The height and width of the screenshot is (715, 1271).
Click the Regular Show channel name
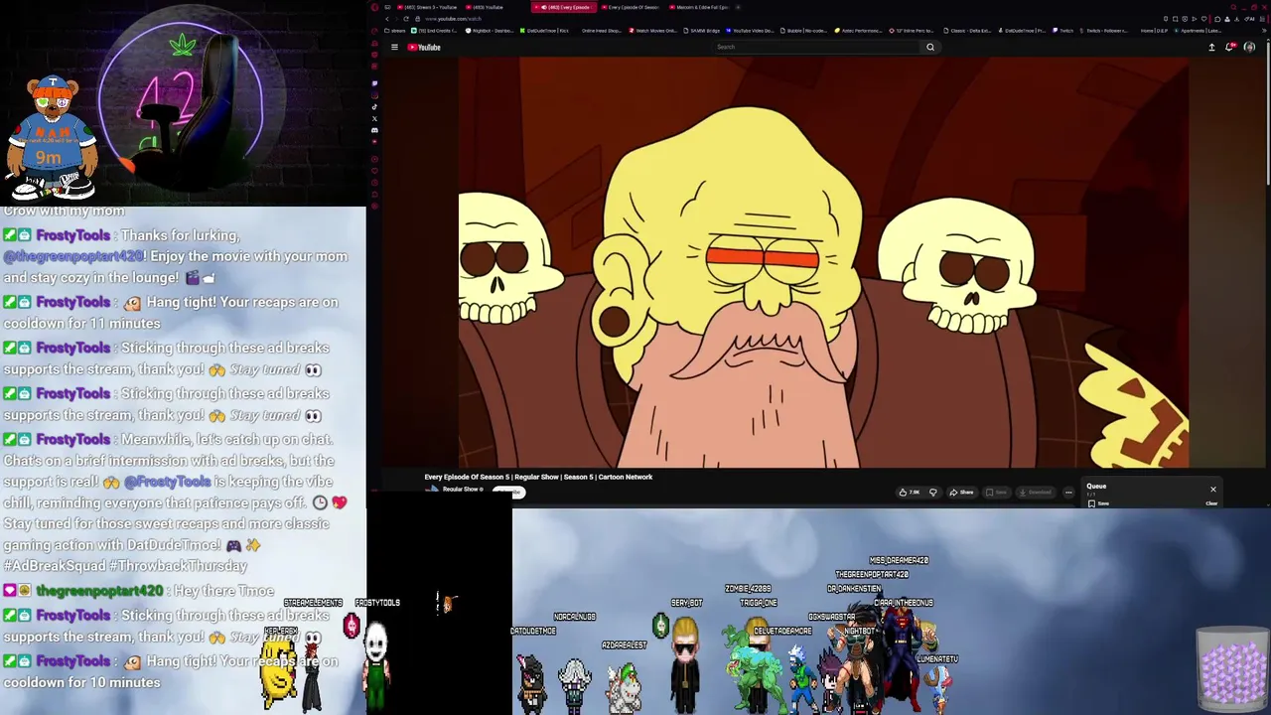point(461,490)
